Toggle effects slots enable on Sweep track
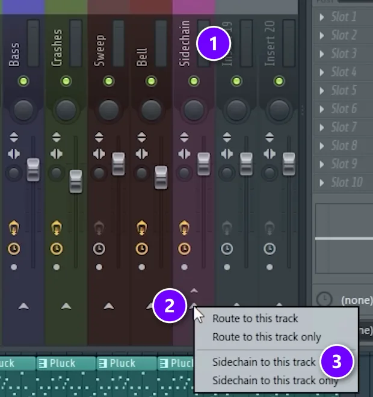This screenshot has height=397, width=373. point(99,228)
